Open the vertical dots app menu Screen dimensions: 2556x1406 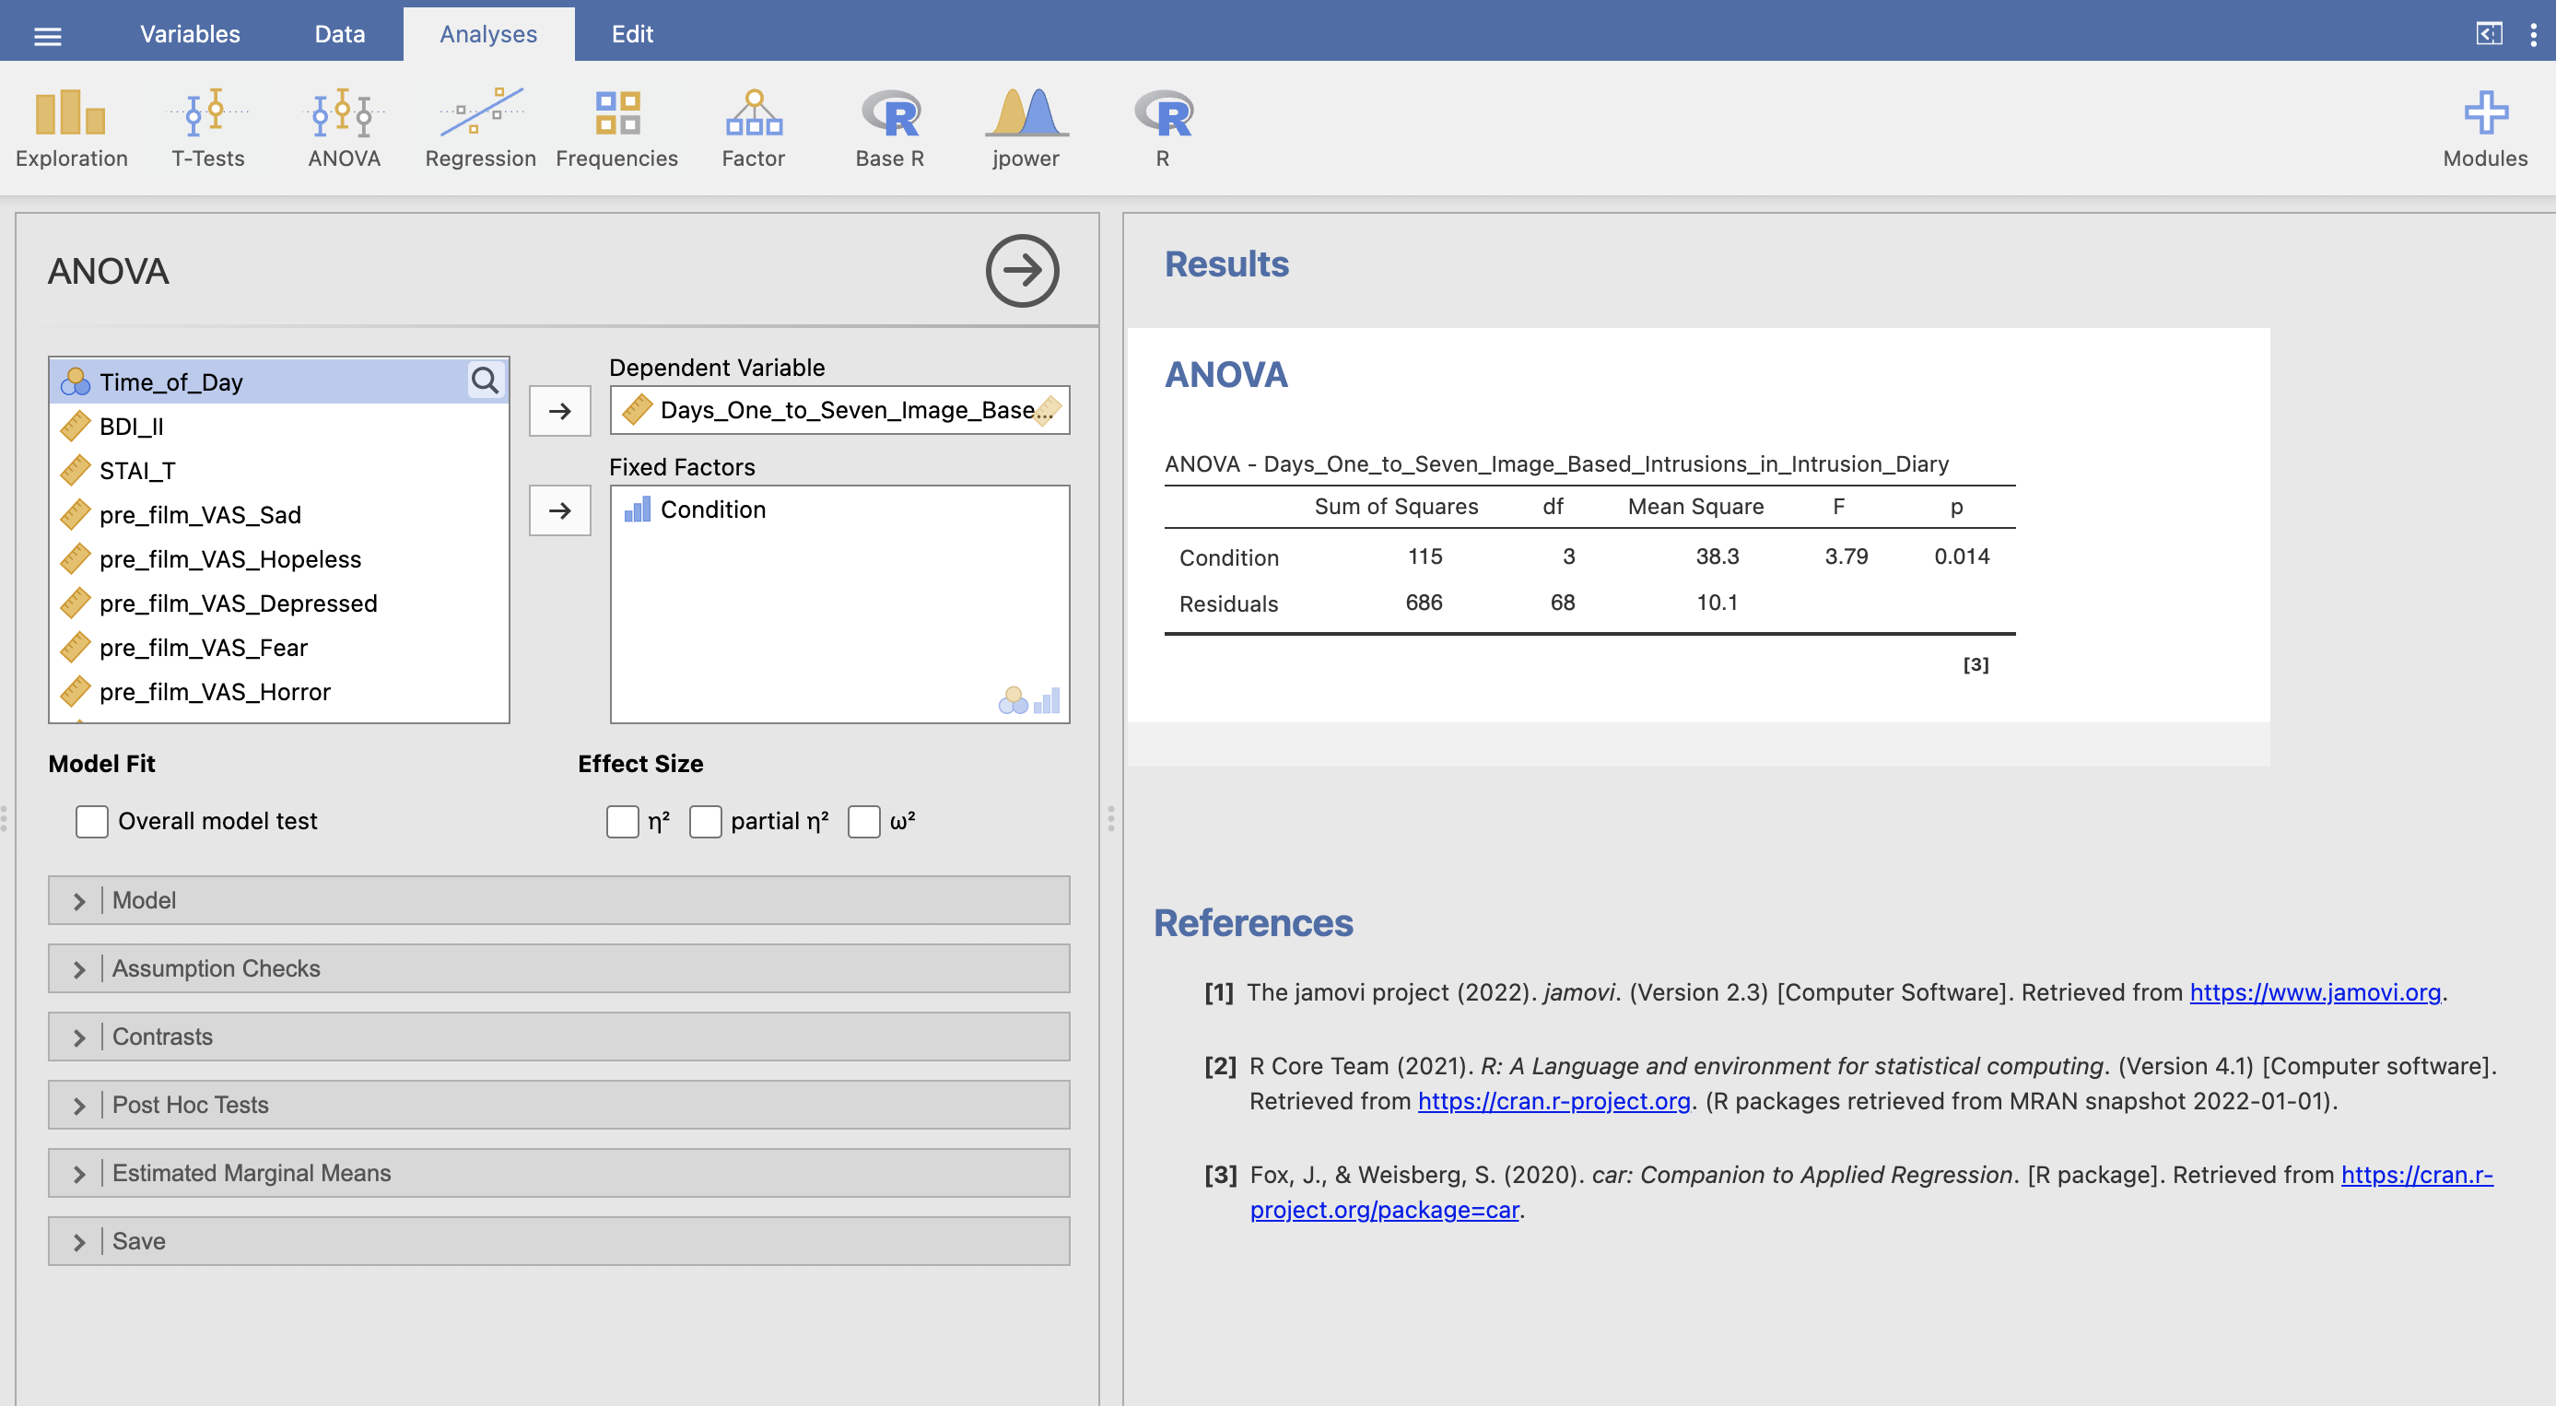coord(2533,35)
